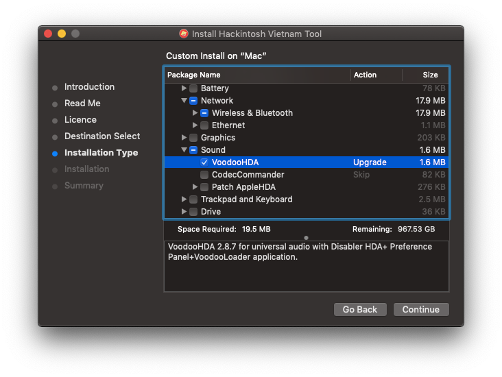The height and width of the screenshot is (377, 502).
Task: Enable the Ethernet checkbox
Action: point(204,125)
